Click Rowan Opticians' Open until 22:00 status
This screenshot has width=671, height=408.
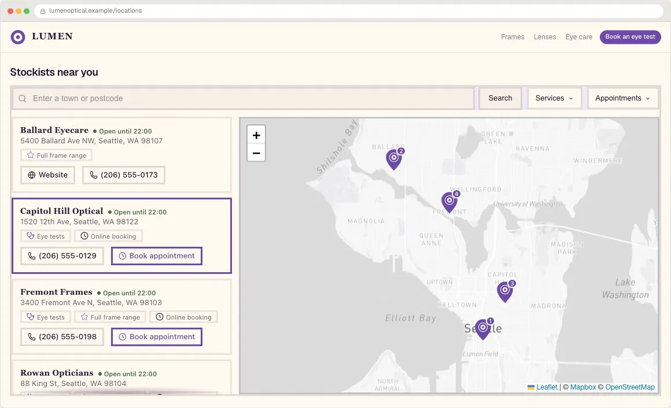point(127,374)
